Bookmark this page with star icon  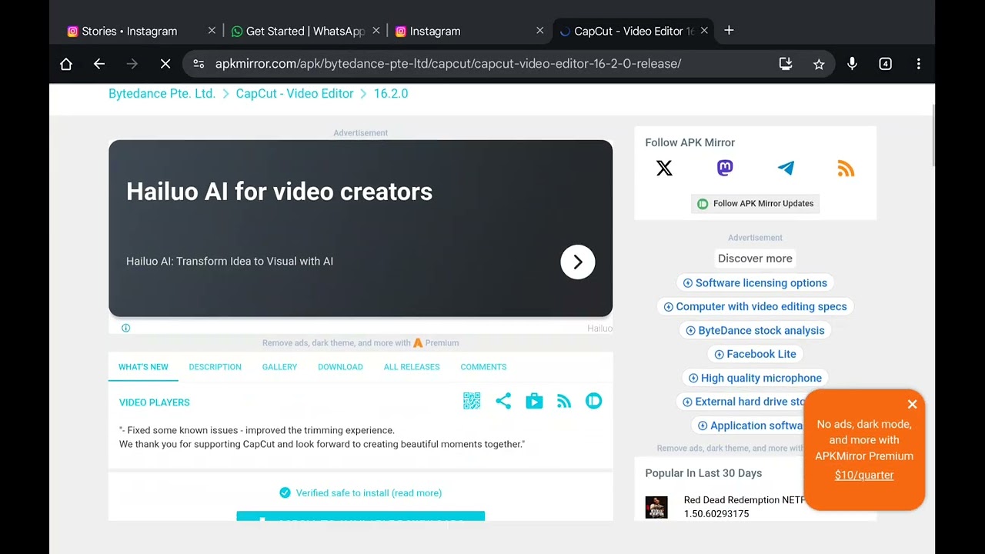[819, 64]
